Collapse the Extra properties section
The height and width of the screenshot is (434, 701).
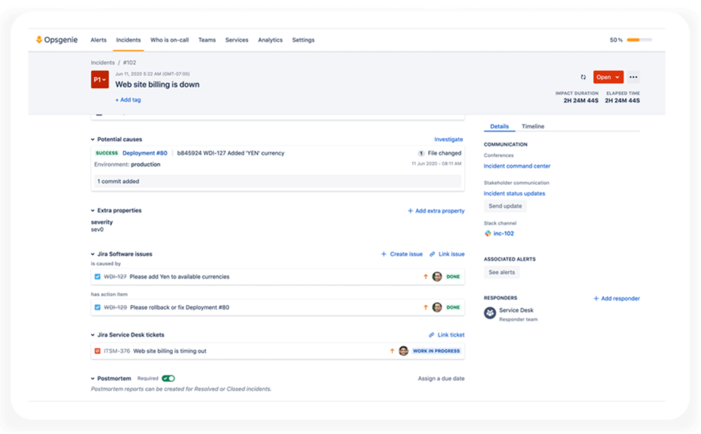tap(93, 211)
